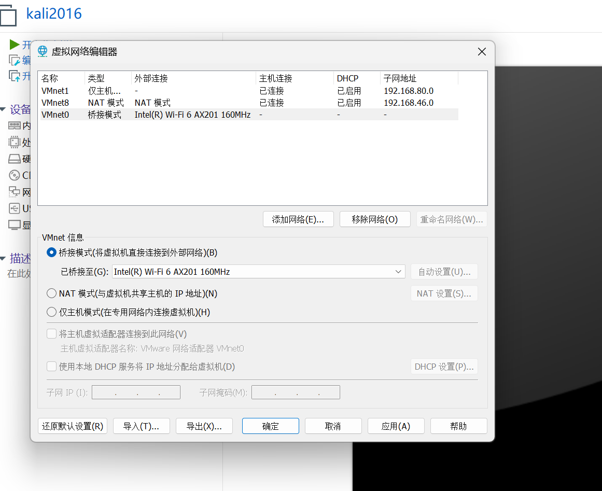Click the hard disk icon in sidebar
602x491 pixels.
point(14,159)
